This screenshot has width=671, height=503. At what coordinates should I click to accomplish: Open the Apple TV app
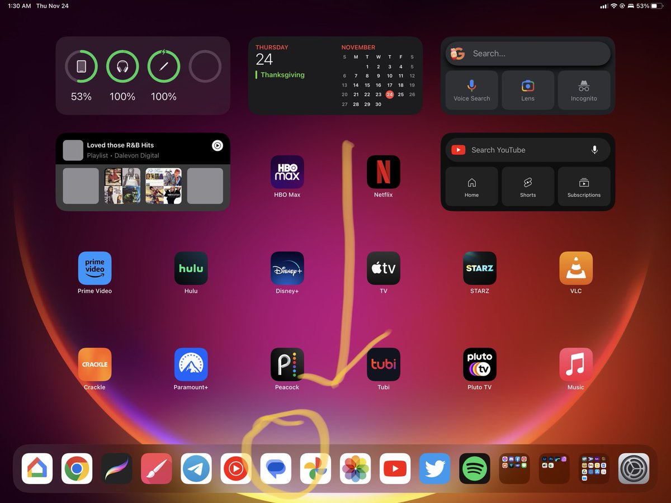tap(384, 268)
